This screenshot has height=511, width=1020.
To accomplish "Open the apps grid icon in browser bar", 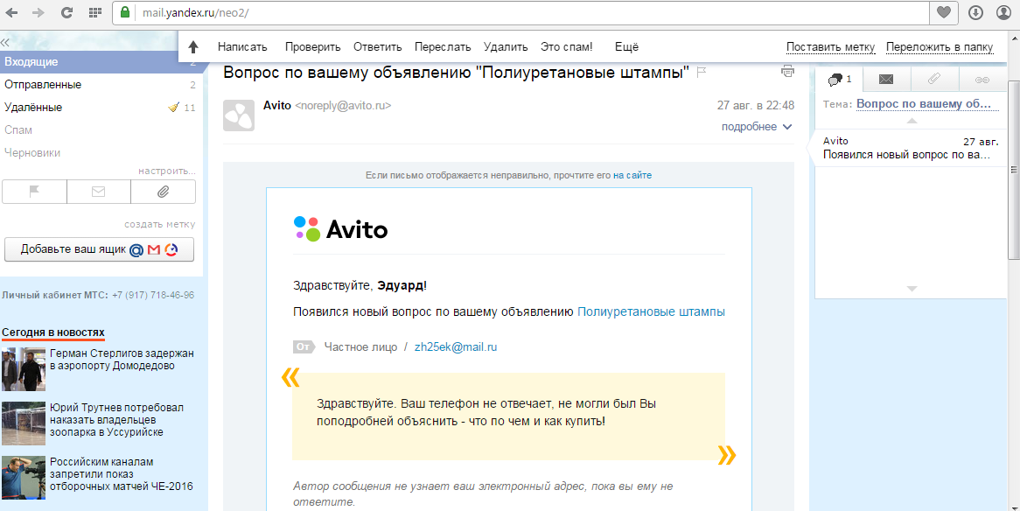I will [95, 12].
